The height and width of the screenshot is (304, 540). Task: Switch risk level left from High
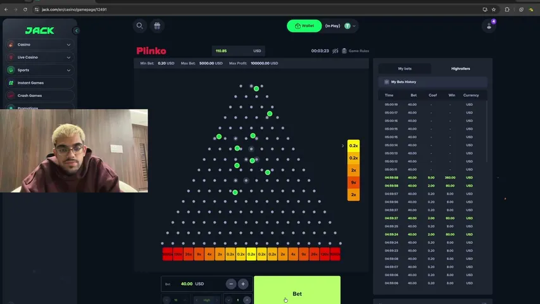point(197,300)
